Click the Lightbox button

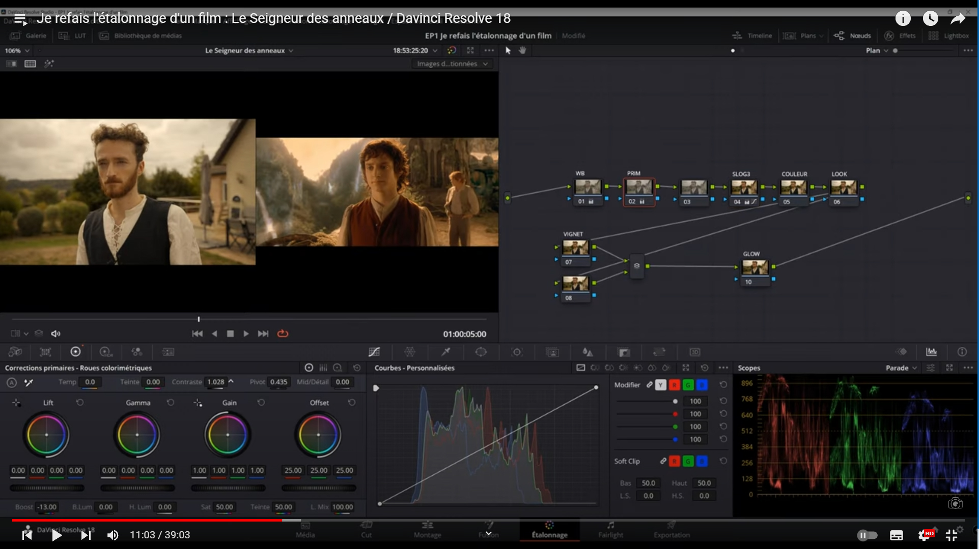[x=948, y=36]
